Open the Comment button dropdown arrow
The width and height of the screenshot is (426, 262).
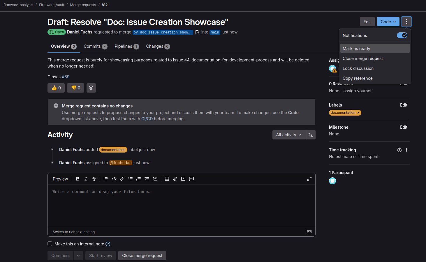pyautogui.click(x=78, y=256)
